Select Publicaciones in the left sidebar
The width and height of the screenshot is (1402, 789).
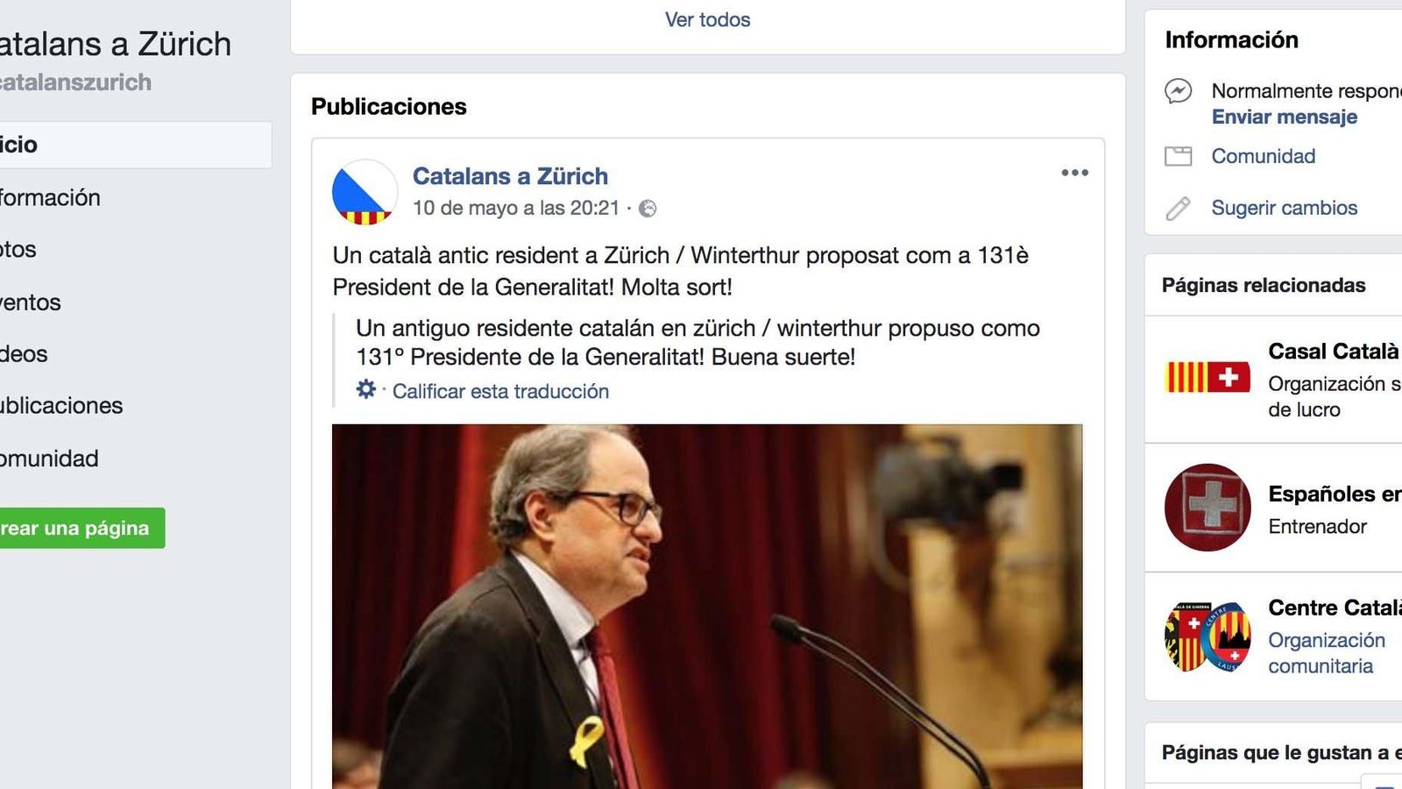pos(61,406)
